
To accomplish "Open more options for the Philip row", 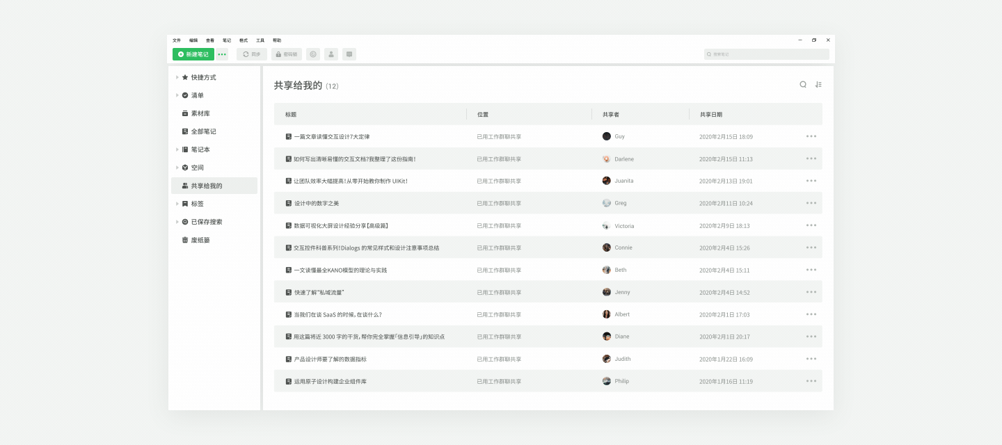I will click(811, 381).
